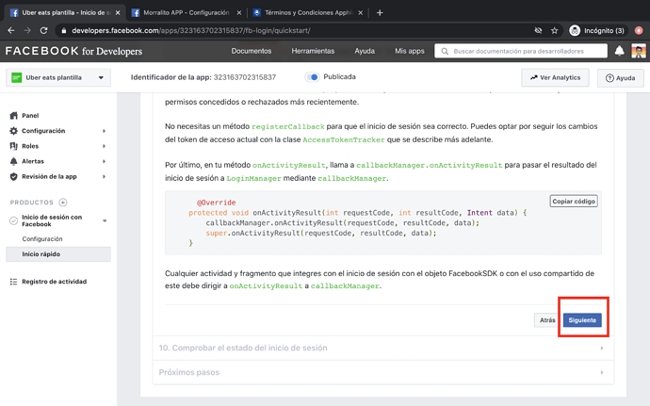Image resolution: width=650 pixels, height=406 pixels.
Task: Expand the Configuración sidebar section
Action: 43,131
